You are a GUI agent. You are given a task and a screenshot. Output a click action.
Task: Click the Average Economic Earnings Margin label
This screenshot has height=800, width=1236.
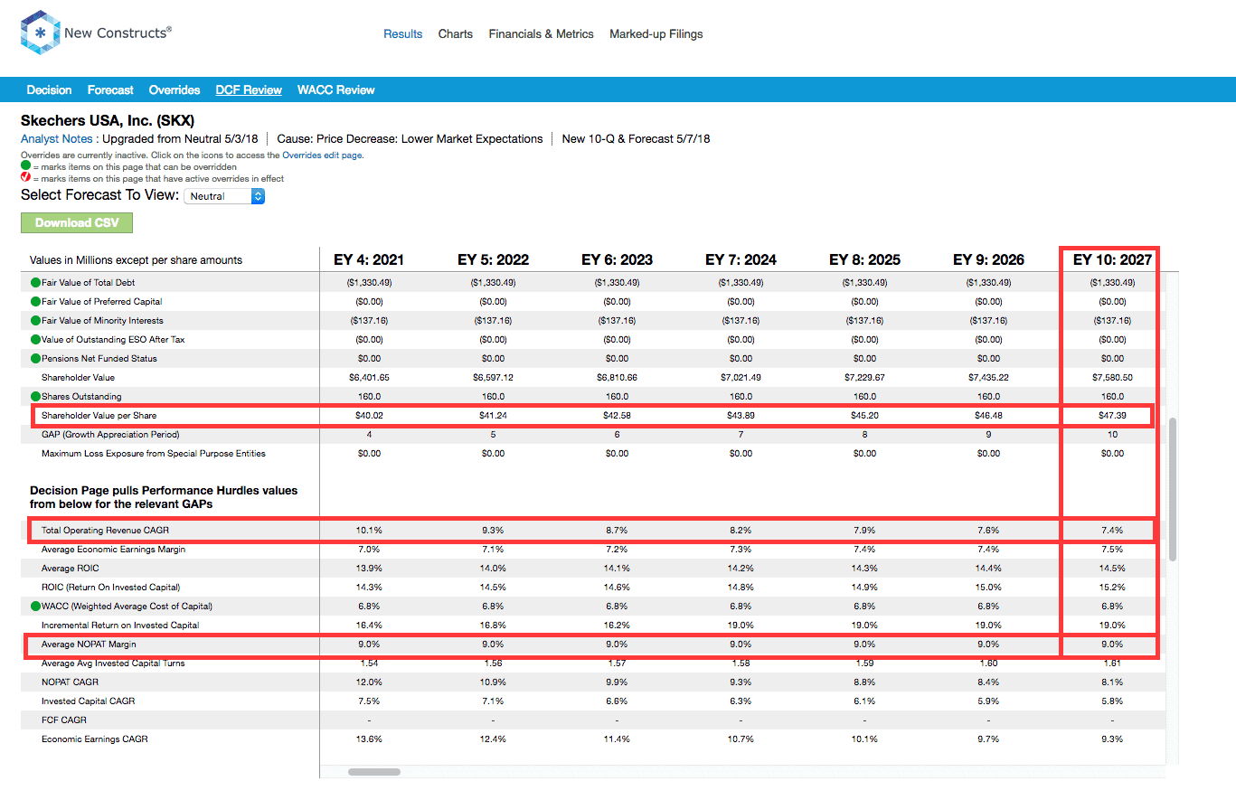(x=113, y=550)
